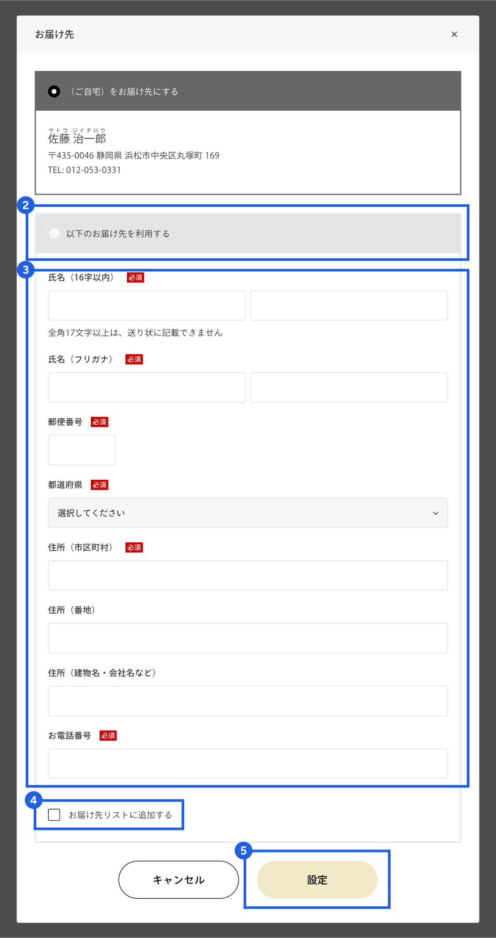Select the ご自宅をお届け先にする radio button
Viewport: 496px width, 938px height.
click(54, 91)
